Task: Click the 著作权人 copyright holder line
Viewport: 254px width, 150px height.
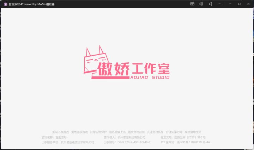Action: 125,137
